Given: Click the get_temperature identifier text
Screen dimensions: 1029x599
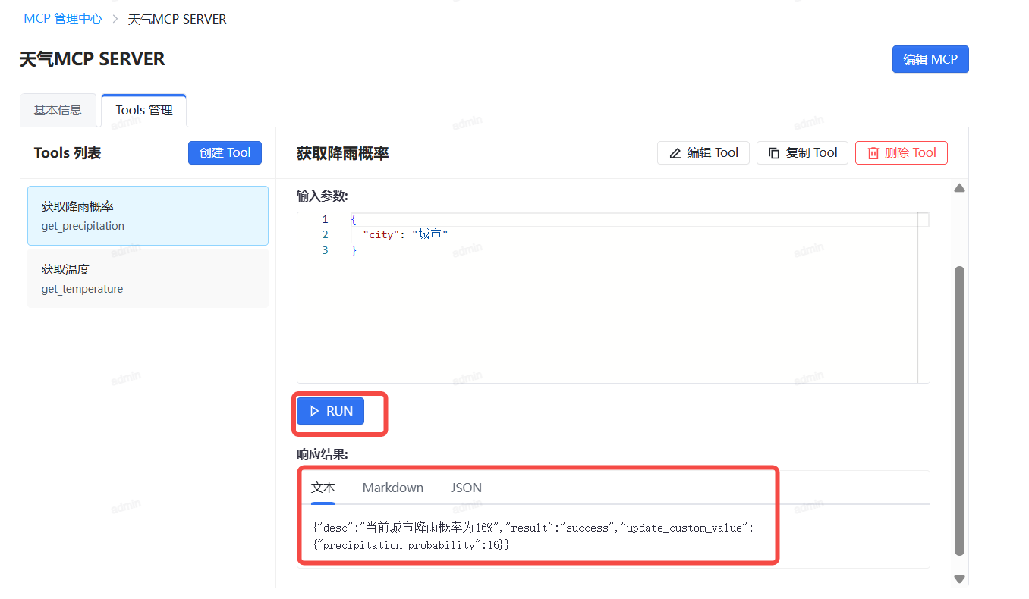Looking at the screenshot, I should (82, 289).
